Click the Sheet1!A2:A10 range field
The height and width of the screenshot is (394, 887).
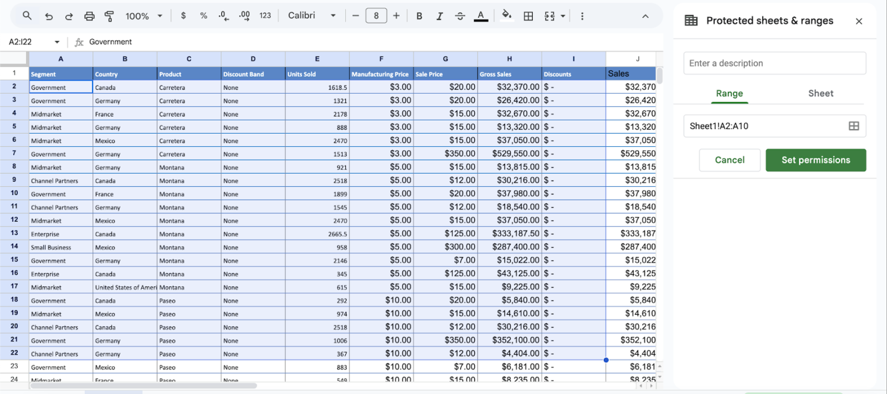[764, 126]
